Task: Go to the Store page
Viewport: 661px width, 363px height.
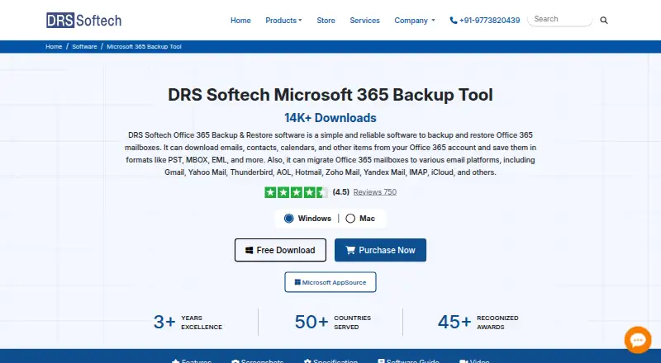Action: pyautogui.click(x=326, y=21)
